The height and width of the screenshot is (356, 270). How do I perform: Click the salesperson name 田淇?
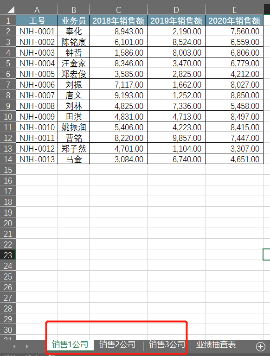point(74,117)
